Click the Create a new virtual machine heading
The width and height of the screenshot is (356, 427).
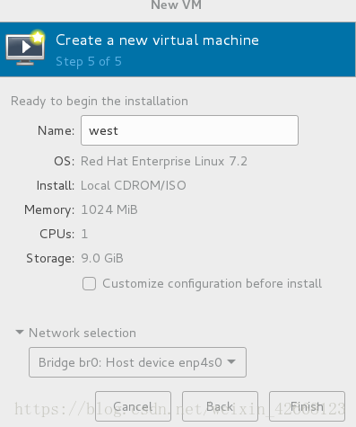coord(157,40)
